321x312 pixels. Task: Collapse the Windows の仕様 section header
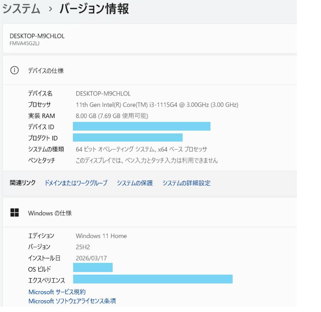coord(150,213)
